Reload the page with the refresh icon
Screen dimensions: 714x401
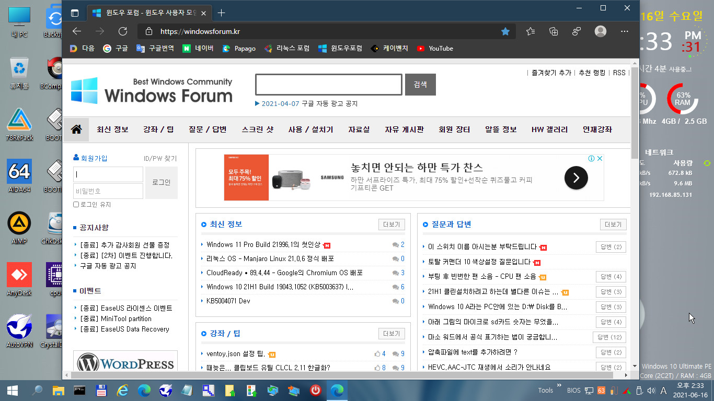coord(123,31)
